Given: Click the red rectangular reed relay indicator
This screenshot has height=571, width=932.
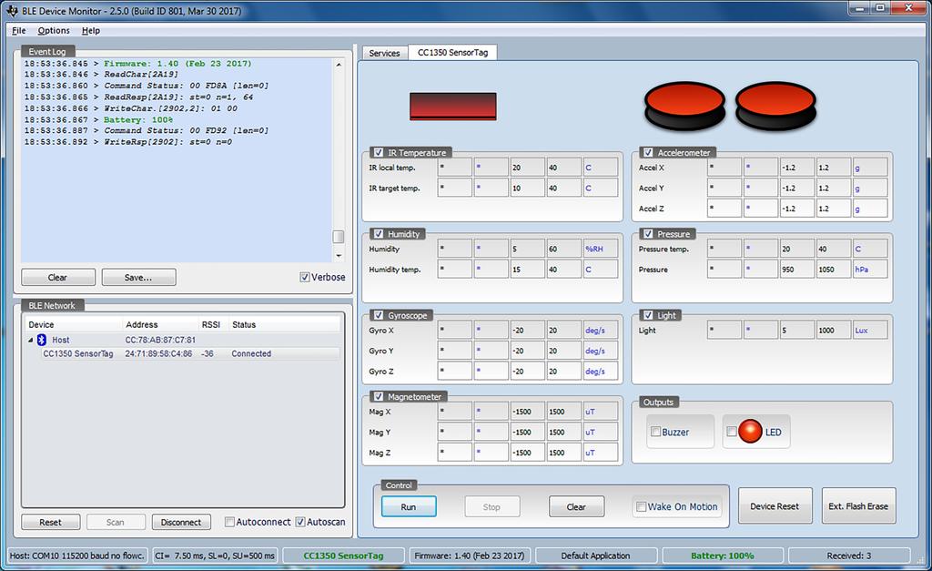Looking at the screenshot, I should pos(453,106).
